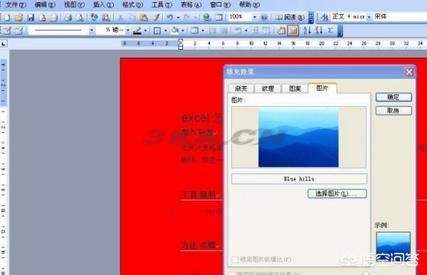
Task: Expand the line style dropdown
Action: point(92,31)
